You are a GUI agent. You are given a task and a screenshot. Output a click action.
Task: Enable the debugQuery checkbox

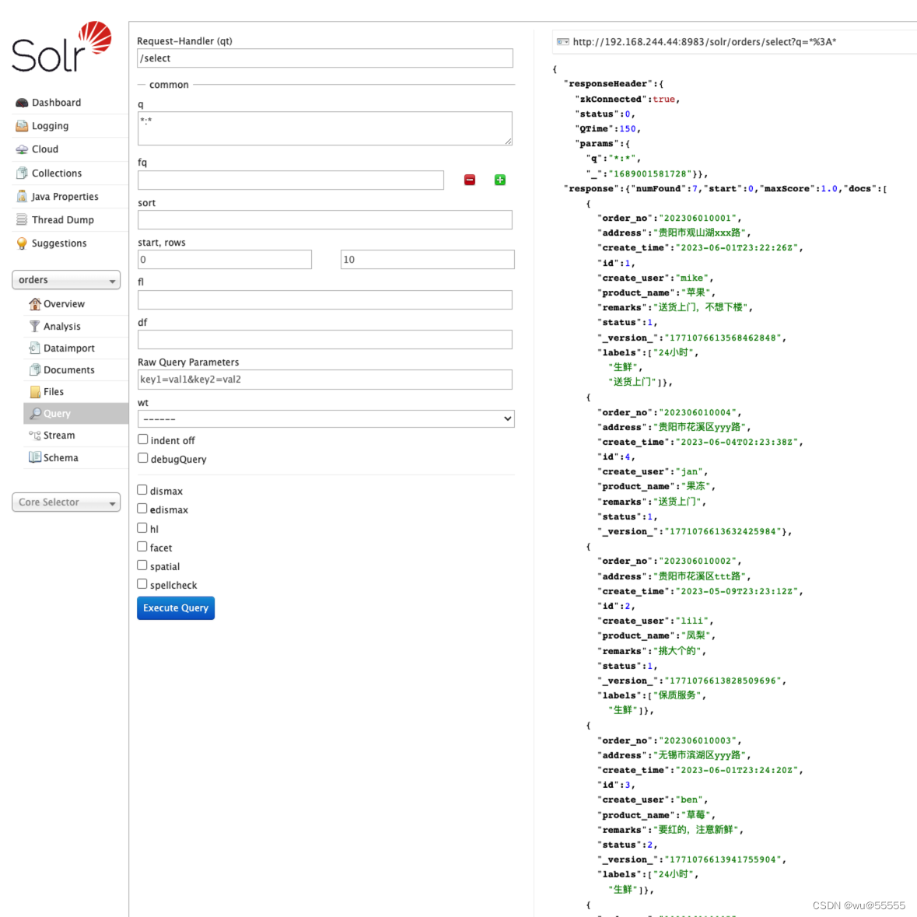point(142,458)
